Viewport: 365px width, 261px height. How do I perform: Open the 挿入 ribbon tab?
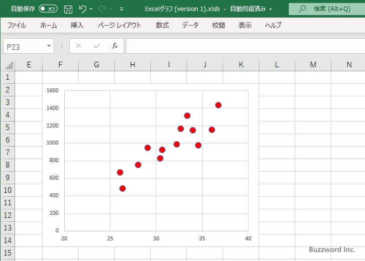(77, 25)
